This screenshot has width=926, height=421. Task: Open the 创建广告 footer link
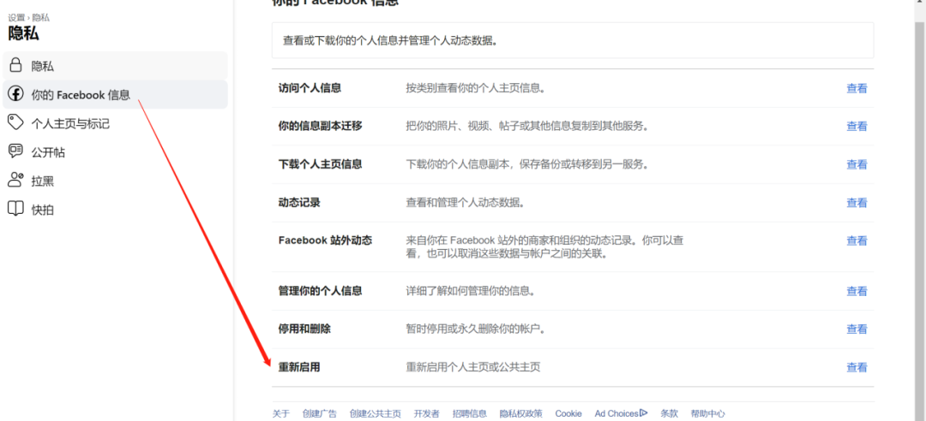(320, 414)
